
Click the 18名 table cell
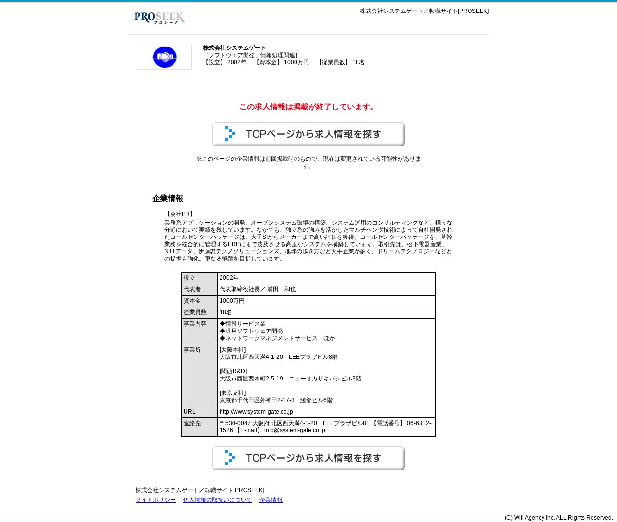(x=326, y=313)
